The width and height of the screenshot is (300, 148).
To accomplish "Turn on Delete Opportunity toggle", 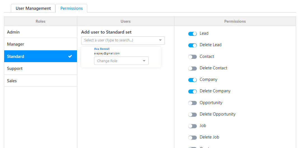I will (x=193, y=114).
